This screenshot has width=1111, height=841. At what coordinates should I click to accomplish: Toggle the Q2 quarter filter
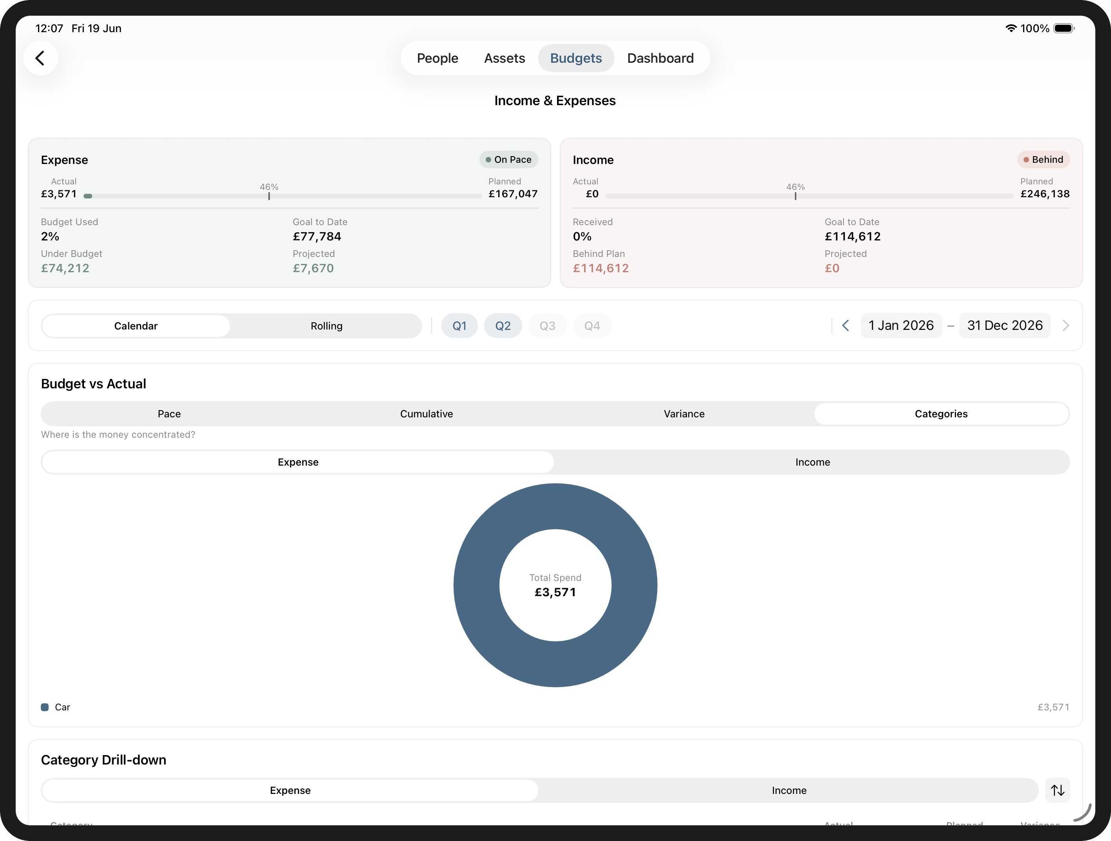click(x=503, y=326)
